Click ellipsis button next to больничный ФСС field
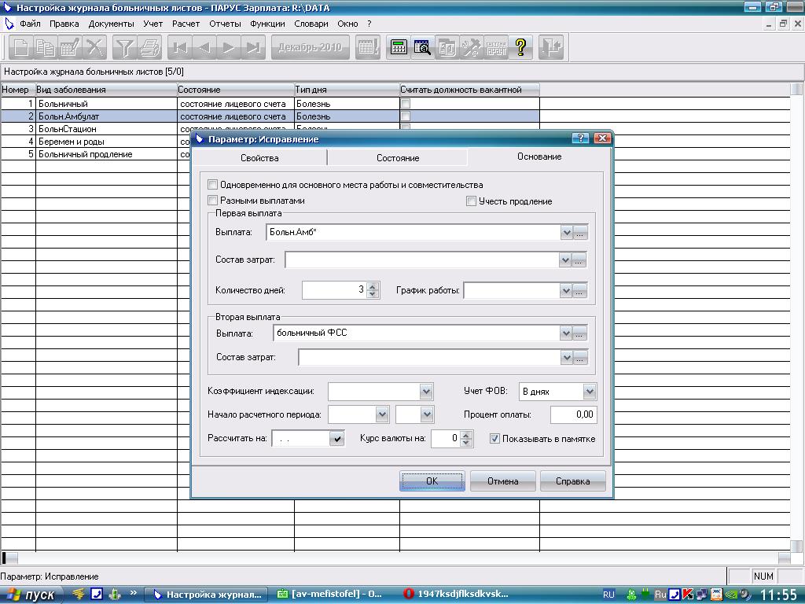The height and width of the screenshot is (604, 805). point(579,333)
